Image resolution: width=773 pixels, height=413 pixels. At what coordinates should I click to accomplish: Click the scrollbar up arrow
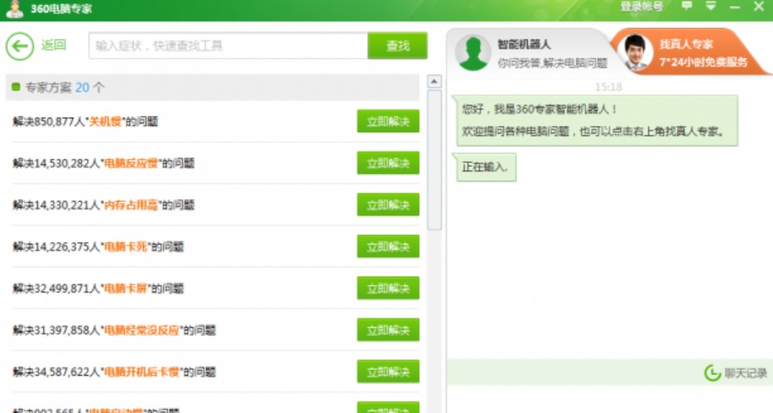click(434, 82)
